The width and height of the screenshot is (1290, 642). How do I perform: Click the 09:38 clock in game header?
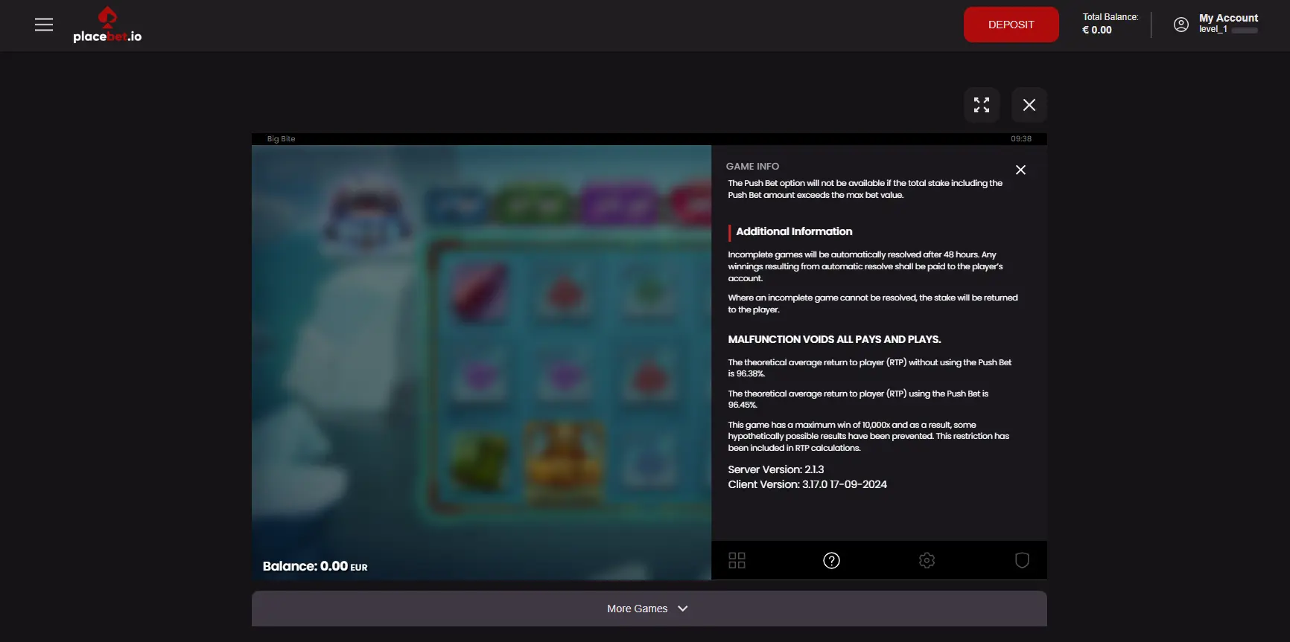pos(1021,139)
